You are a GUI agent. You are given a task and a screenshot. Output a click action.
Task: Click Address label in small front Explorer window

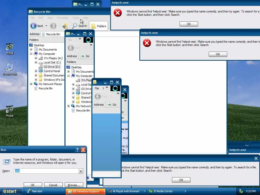99,105
